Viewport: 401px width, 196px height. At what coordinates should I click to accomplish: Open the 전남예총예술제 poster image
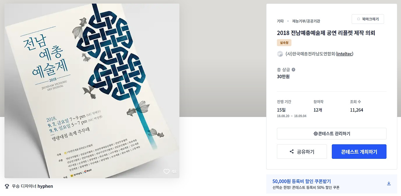pos(92,91)
